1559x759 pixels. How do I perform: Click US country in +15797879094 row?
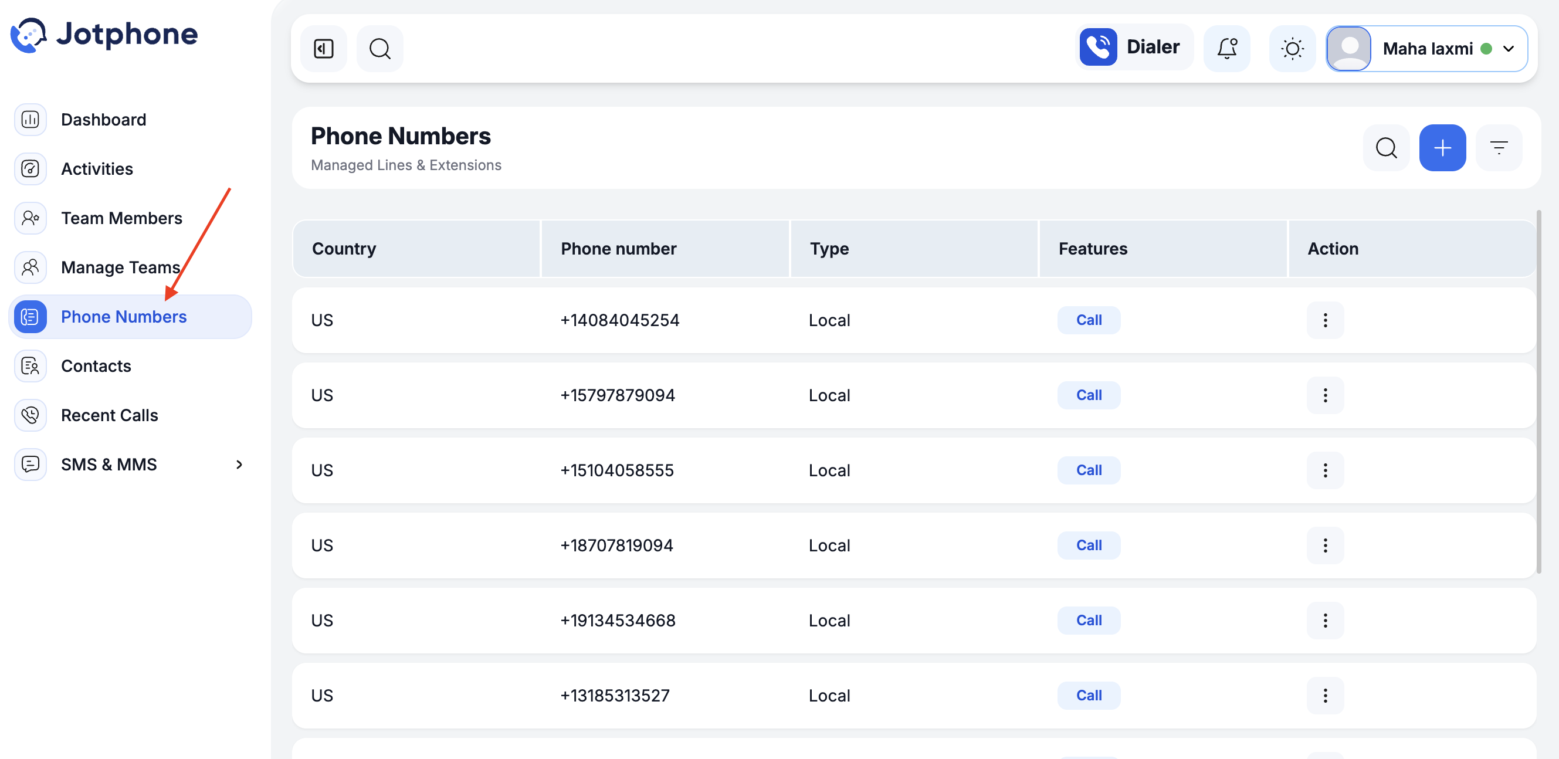(x=322, y=395)
